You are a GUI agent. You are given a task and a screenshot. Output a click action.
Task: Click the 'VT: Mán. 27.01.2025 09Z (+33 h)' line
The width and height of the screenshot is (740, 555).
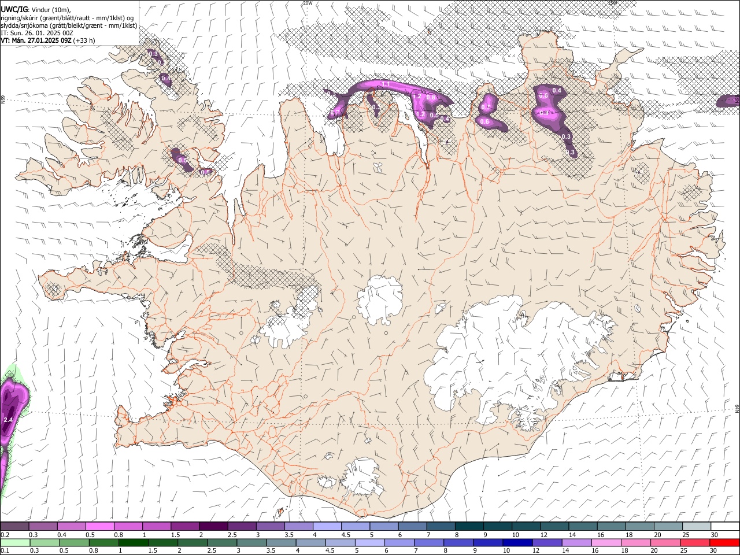(48, 40)
